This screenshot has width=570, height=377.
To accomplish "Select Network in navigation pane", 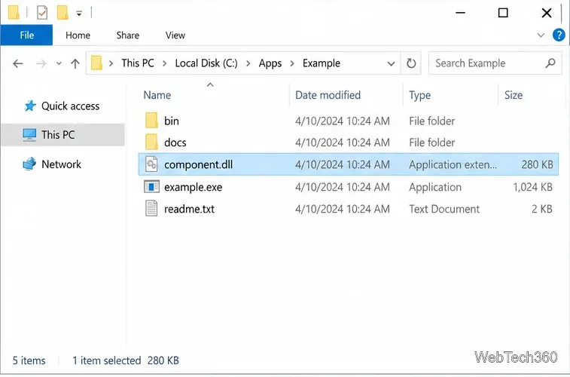I will click(62, 164).
